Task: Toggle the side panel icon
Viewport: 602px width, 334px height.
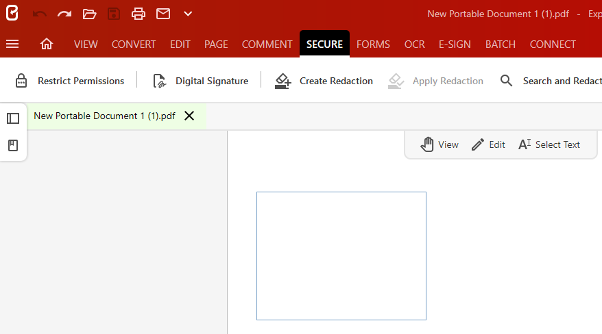Action: point(13,118)
